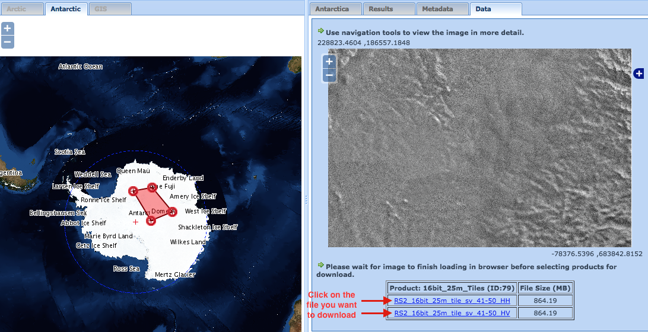
Task: Click the bottom polygon vertex near Antarctica label
Action: point(151,221)
